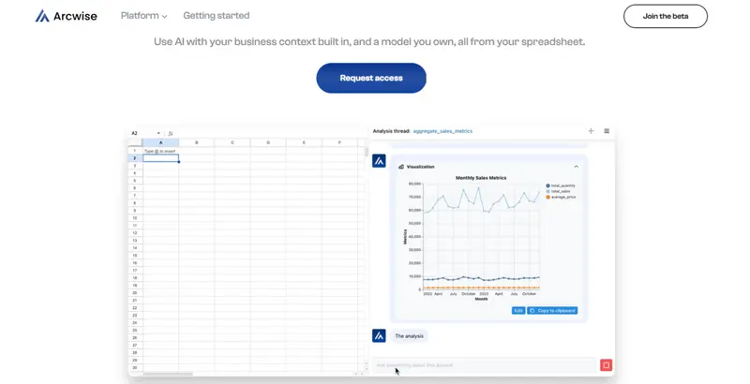Open the Getting started nav item
Image resolution: width=750 pixels, height=384 pixels.
click(217, 16)
